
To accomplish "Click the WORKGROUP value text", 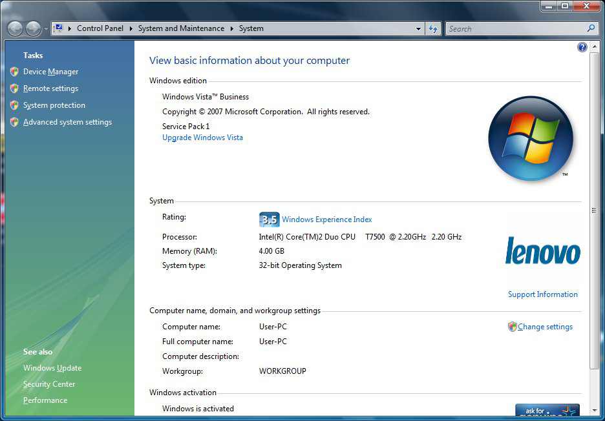I will [x=282, y=371].
